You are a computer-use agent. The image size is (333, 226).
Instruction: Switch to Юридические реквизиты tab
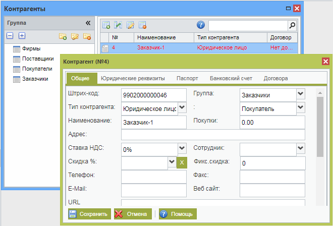(x=134, y=79)
